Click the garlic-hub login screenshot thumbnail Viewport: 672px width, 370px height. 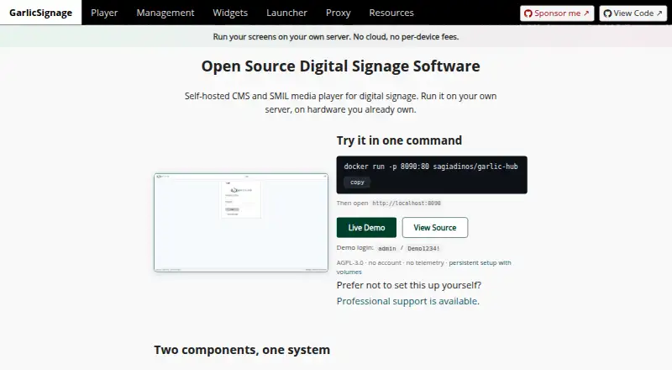241,222
